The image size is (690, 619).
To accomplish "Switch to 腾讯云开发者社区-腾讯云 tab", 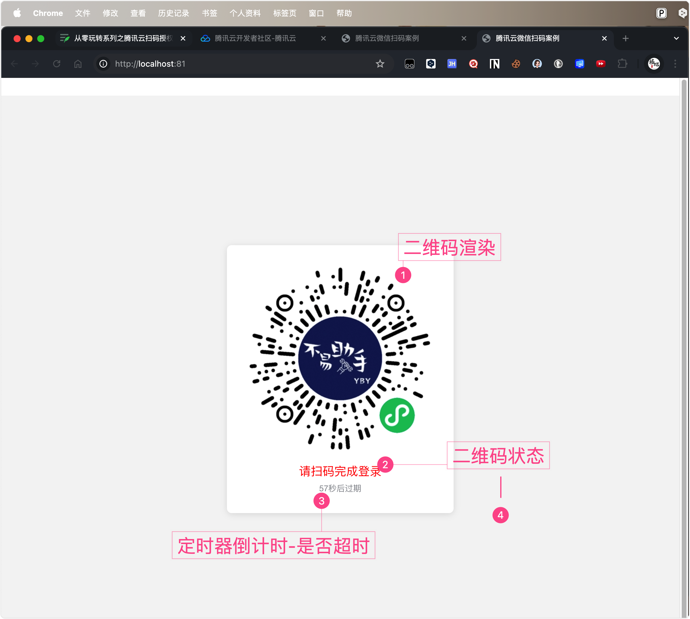I will pos(255,38).
